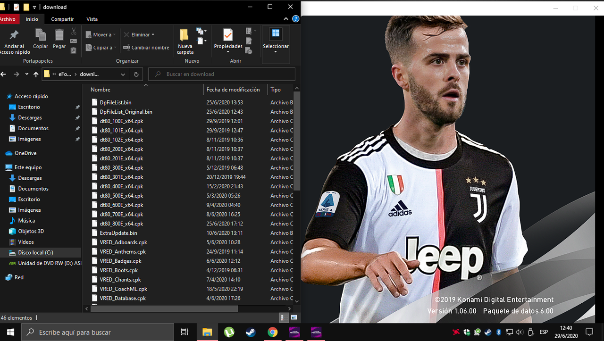Switch to the Compartir ribbon tab
The height and width of the screenshot is (341, 604).
62,19
